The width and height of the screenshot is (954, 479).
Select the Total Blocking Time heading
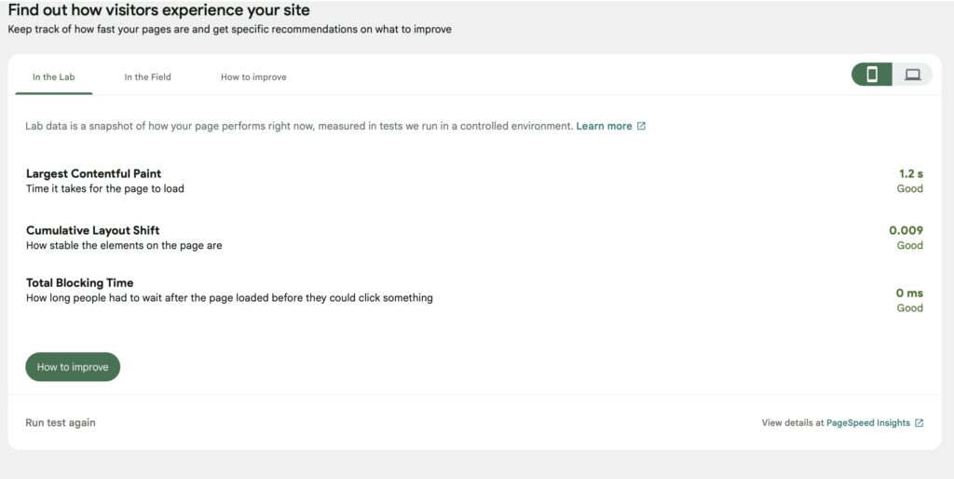(x=79, y=282)
